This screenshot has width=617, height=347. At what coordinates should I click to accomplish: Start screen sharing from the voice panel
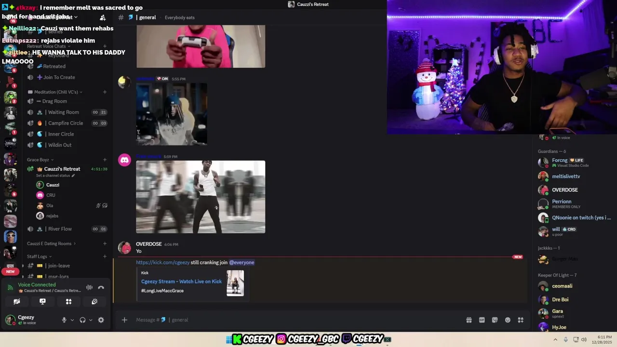tap(42, 302)
